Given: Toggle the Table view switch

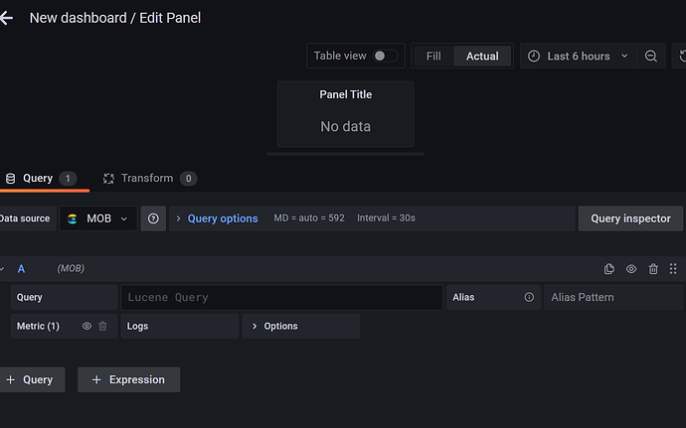Looking at the screenshot, I should (x=385, y=56).
